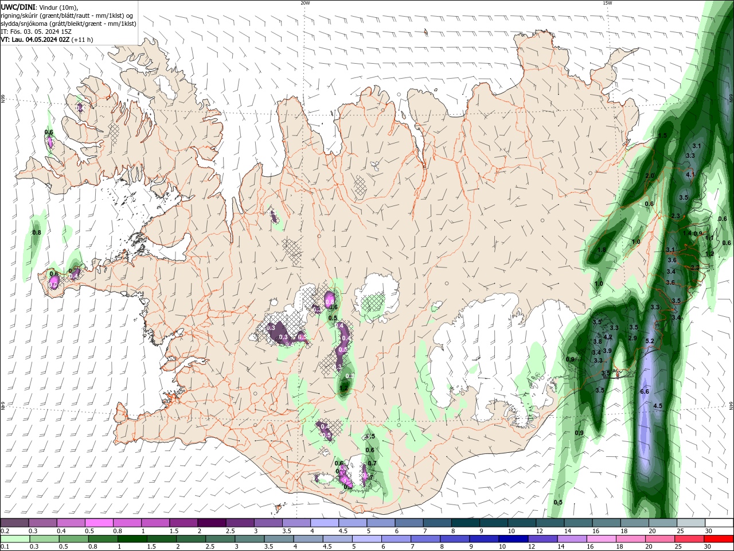Click the '0.1' legend tick label

(x=5, y=547)
